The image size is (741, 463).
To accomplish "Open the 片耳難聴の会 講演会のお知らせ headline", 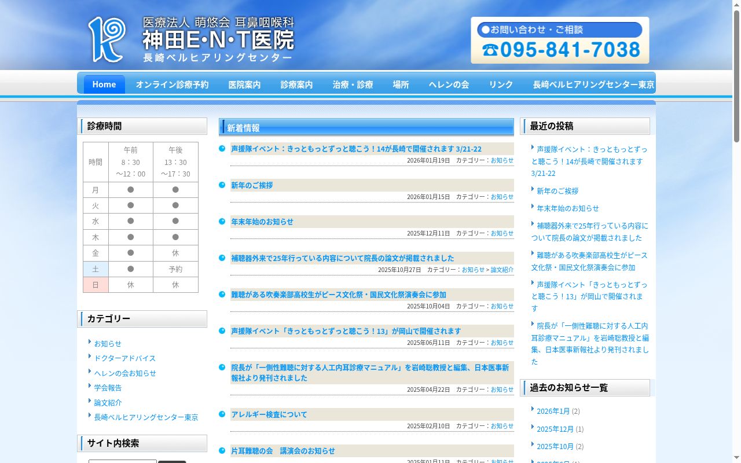I will coord(283,451).
